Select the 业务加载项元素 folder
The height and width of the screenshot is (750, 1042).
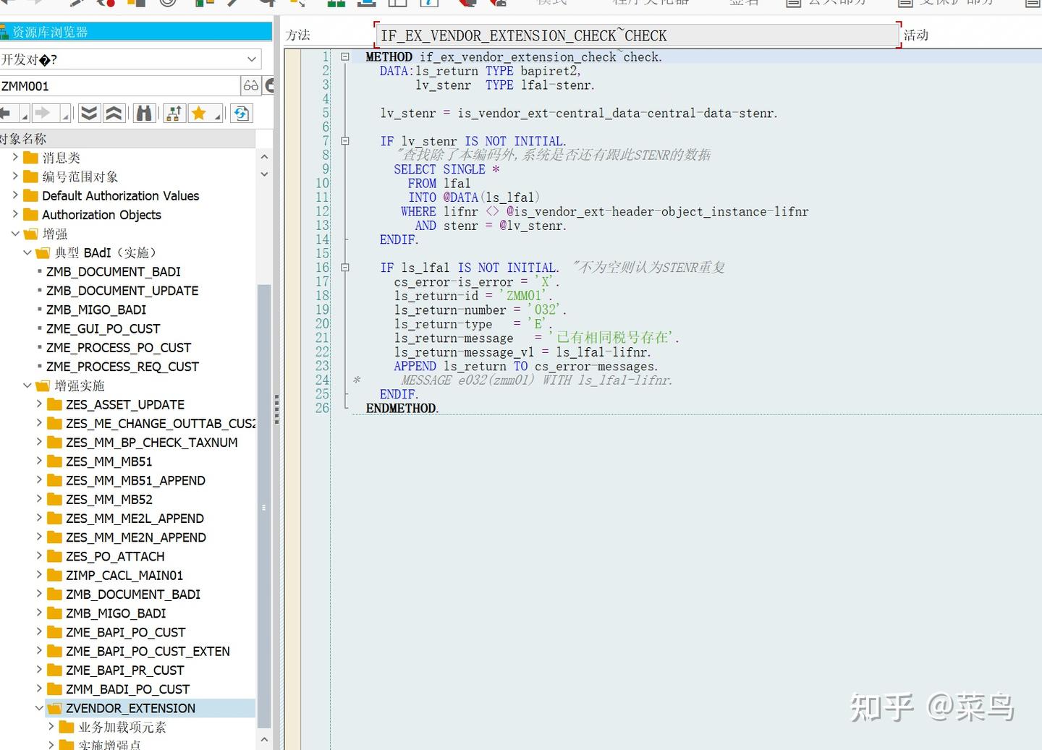122,727
